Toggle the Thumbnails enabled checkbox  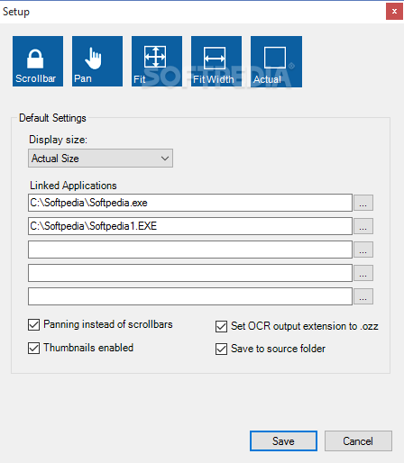click(x=33, y=348)
